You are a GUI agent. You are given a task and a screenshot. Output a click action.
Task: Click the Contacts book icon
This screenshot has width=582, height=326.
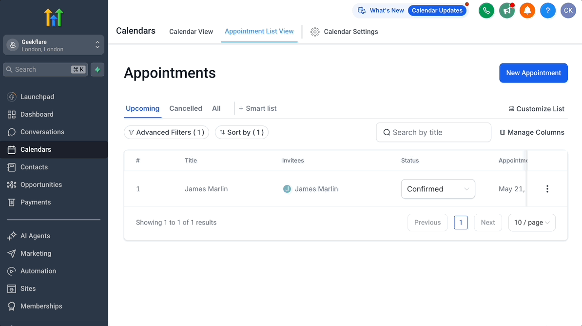pyautogui.click(x=12, y=167)
